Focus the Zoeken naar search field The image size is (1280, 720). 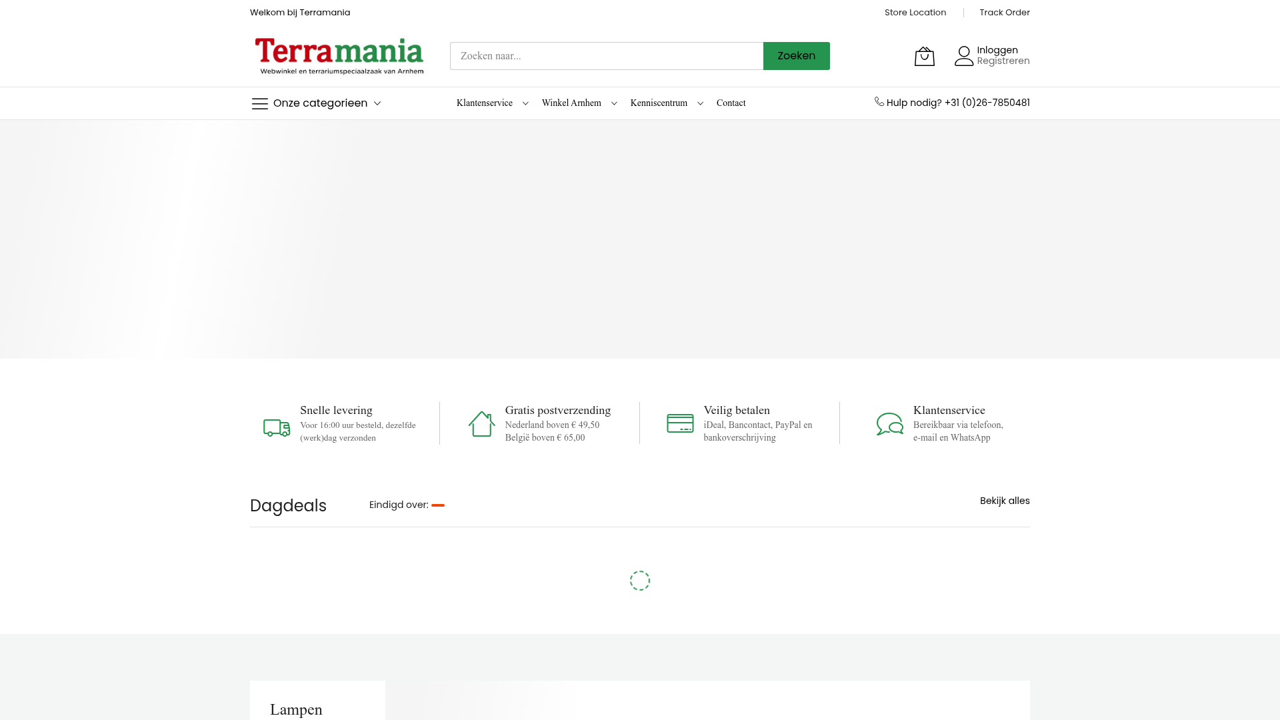click(607, 56)
